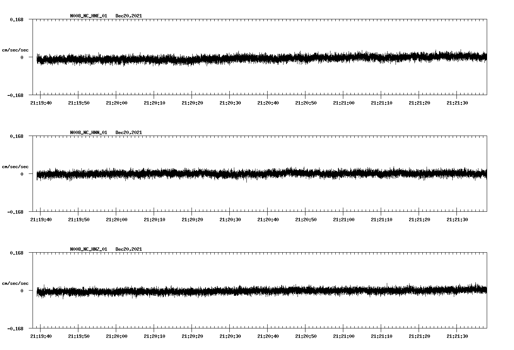The image size is (514, 350).
Task: Click the 0.168 upper axis value on HNZ plot
Action: tap(16, 253)
